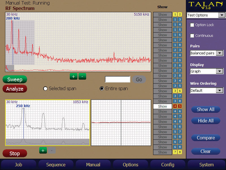Image resolution: width=226 pixels, height=170 pixels.
Task: Click the 280 kHz cursor in RF Spectrum graph
Action: 13,43
